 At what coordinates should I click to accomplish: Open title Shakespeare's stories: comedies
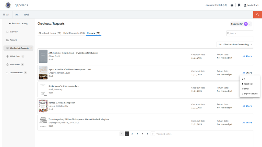(64, 86)
